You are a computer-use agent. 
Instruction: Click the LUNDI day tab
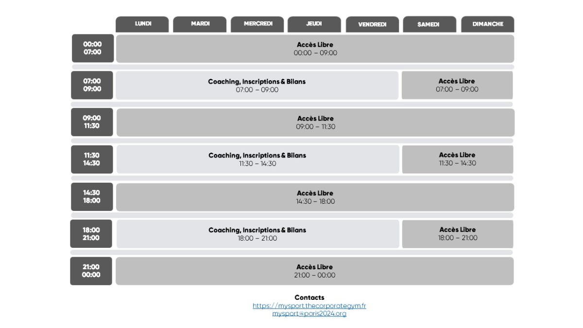click(x=142, y=24)
